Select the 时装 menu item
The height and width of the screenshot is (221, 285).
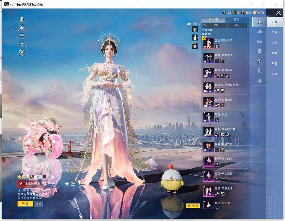275,22
